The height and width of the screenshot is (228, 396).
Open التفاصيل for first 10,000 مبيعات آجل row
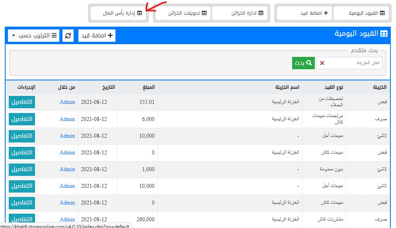22,136
